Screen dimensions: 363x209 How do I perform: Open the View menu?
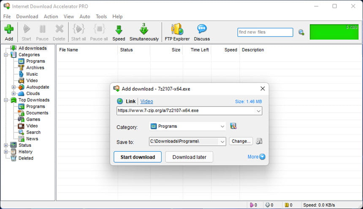coord(69,16)
